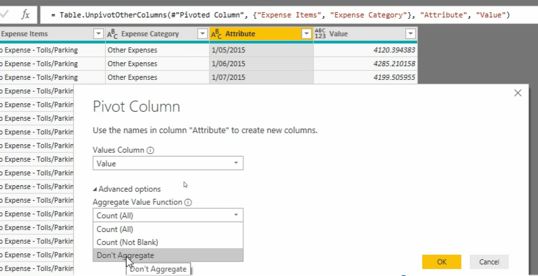Choose Count (Not Blank) option

click(168, 242)
